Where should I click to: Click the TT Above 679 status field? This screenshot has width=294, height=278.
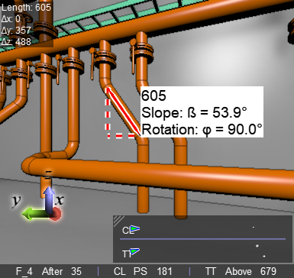click(241, 271)
